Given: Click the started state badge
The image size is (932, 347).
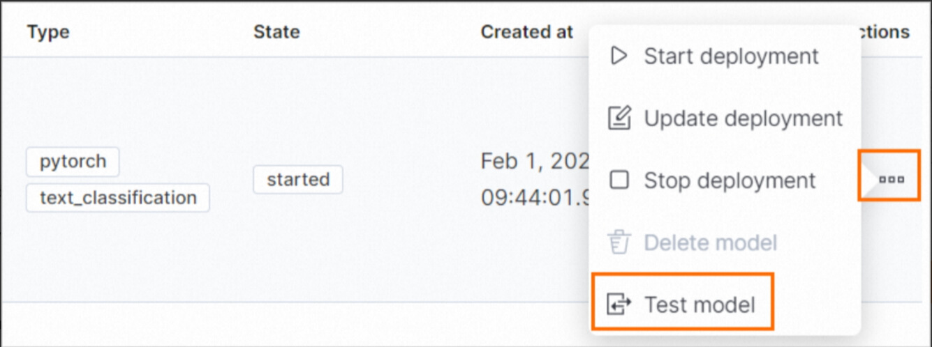Looking at the screenshot, I should (x=298, y=180).
